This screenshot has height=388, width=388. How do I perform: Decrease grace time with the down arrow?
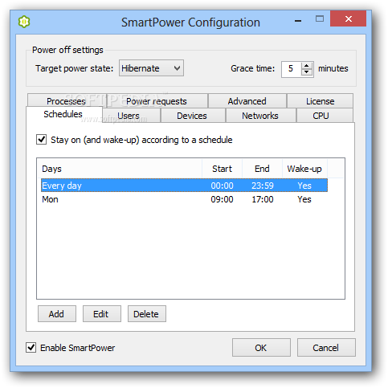click(x=307, y=72)
